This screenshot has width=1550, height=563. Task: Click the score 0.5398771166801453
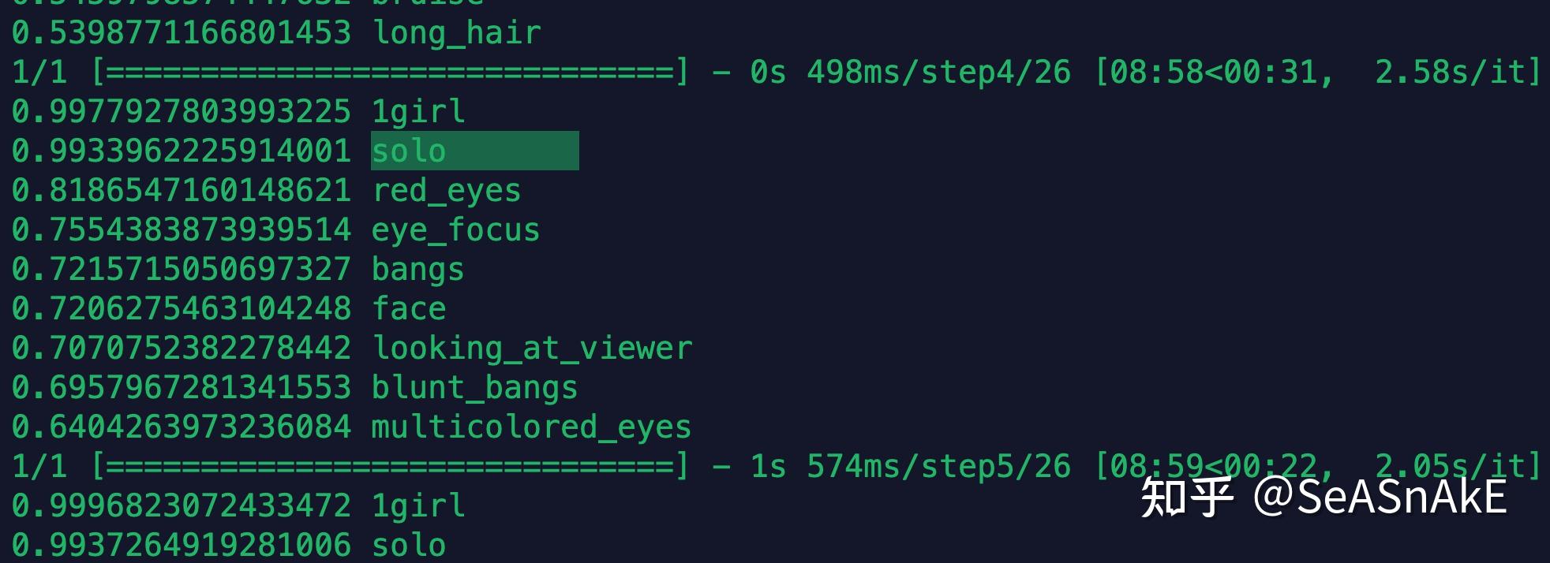click(181, 32)
